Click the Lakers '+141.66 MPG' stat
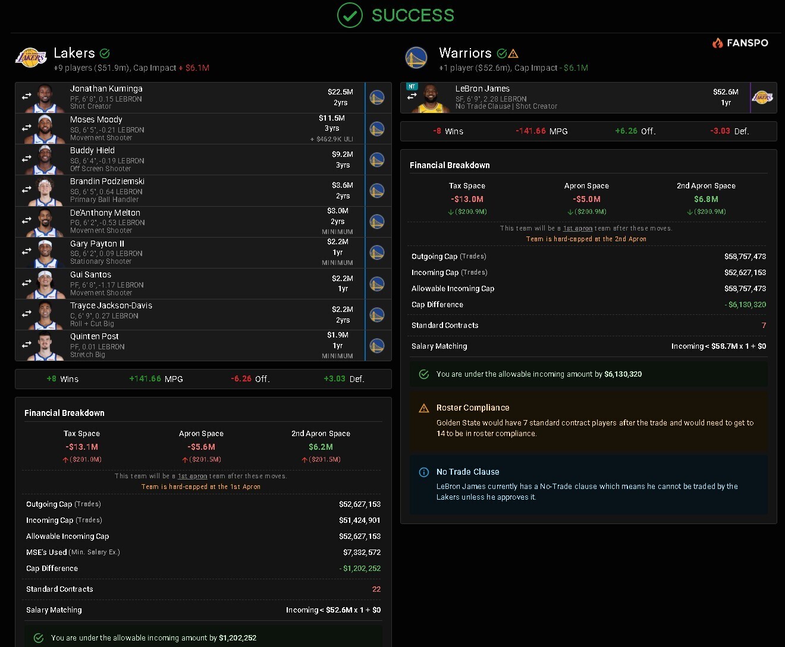 (x=156, y=379)
